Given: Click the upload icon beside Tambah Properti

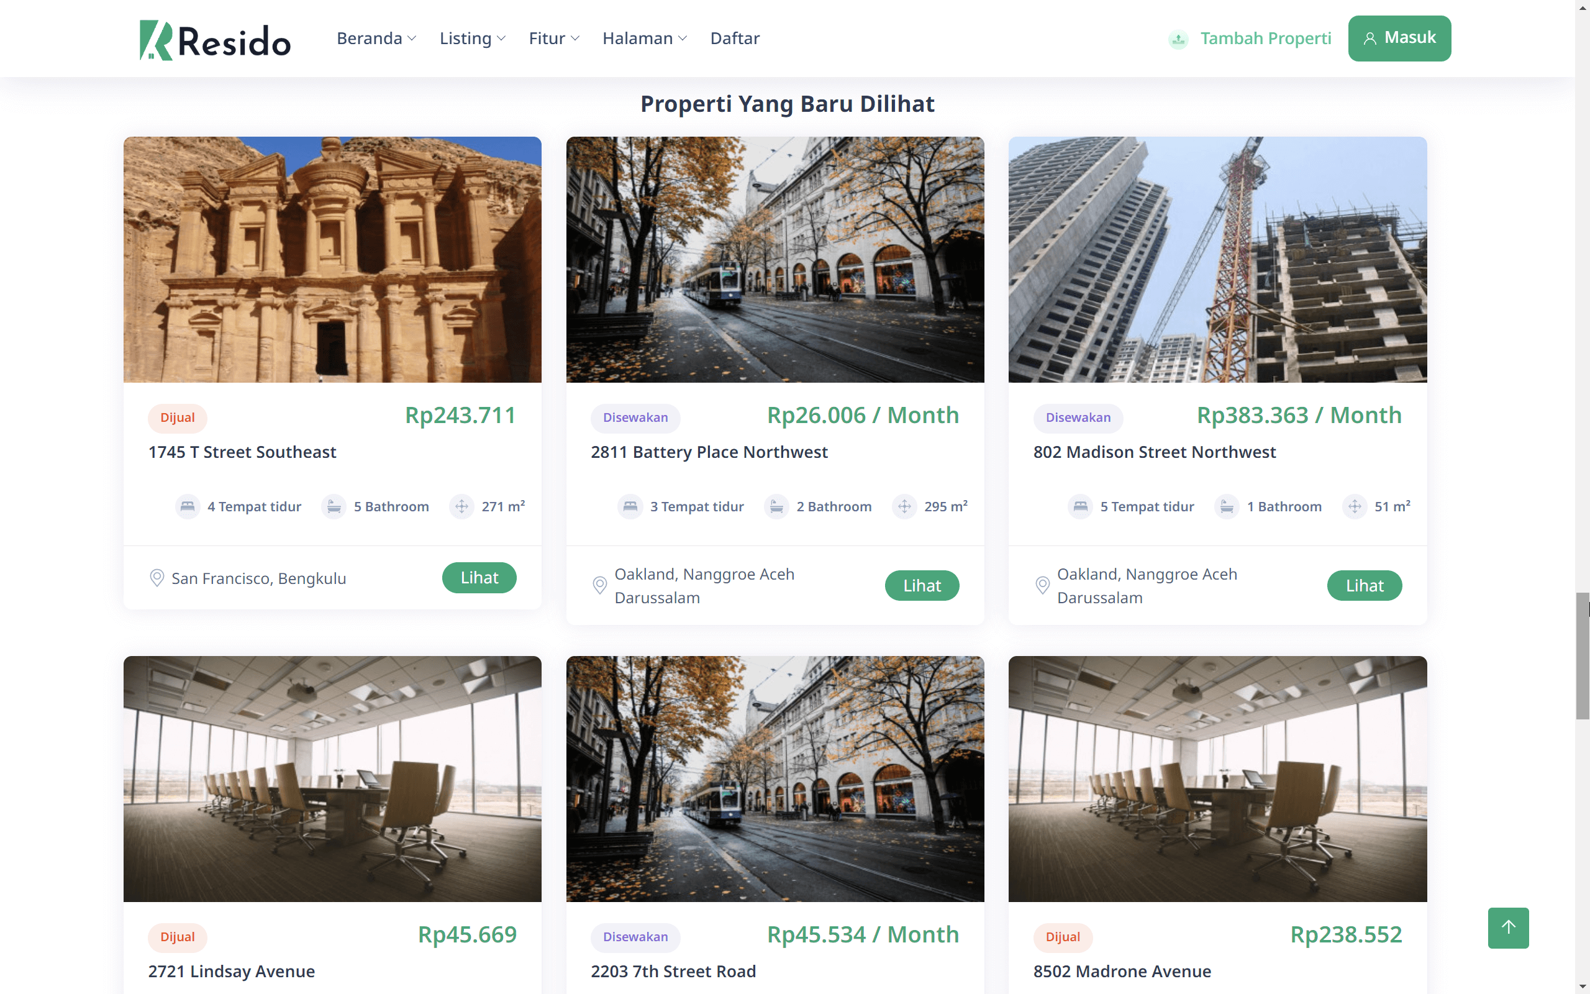Looking at the screenshot, I should pyautogui.click(x=1178, y=39).
